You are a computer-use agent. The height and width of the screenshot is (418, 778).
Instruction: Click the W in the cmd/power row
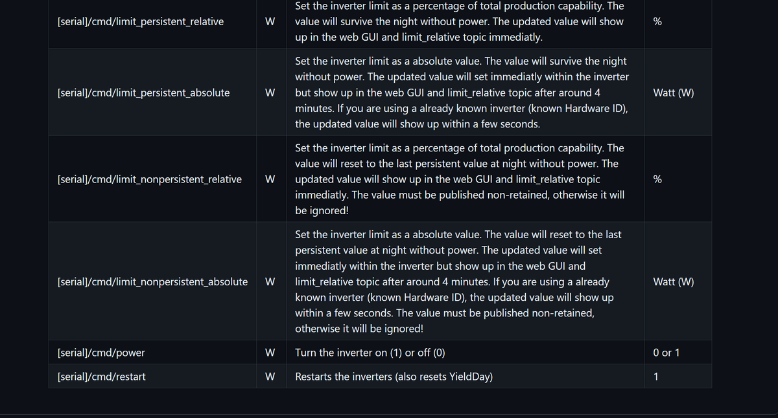coord(270,353)
